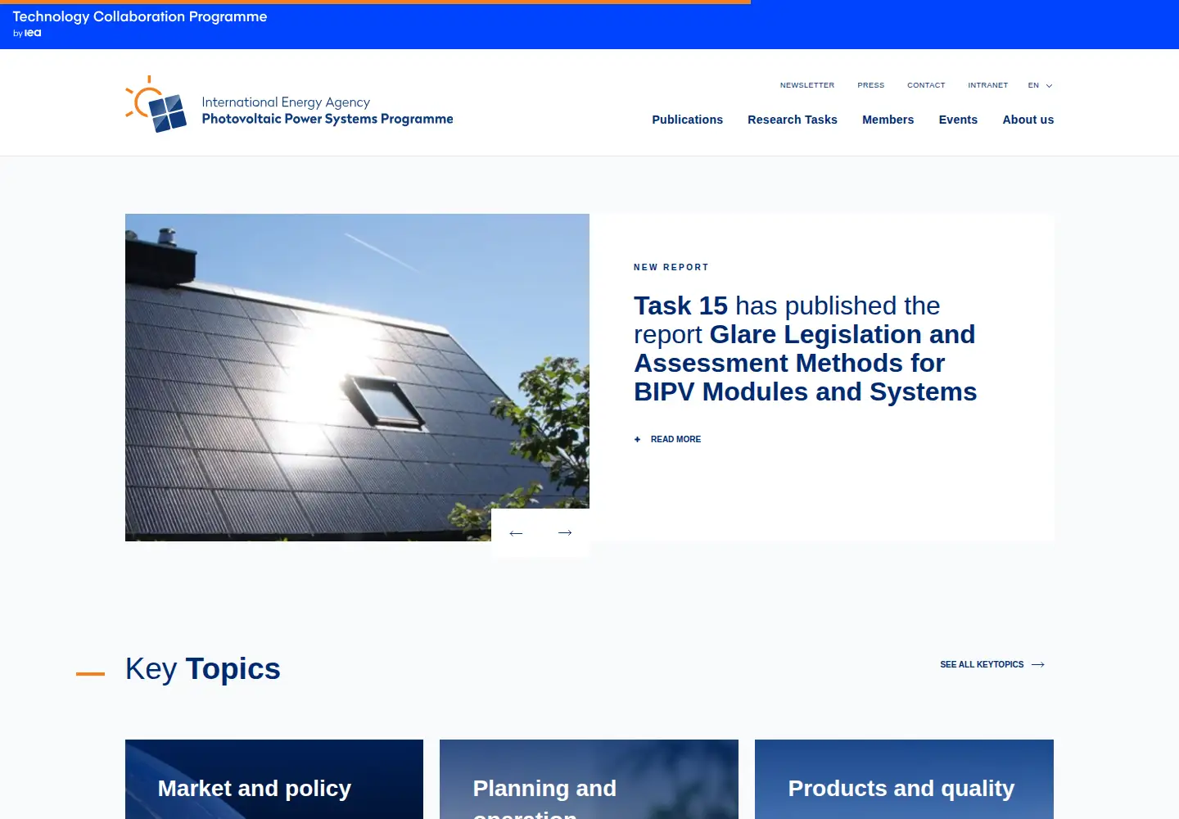Go to the Contact page
Image resolution: width=1179 pixels, height=819 pixels.
pos(926,85)
